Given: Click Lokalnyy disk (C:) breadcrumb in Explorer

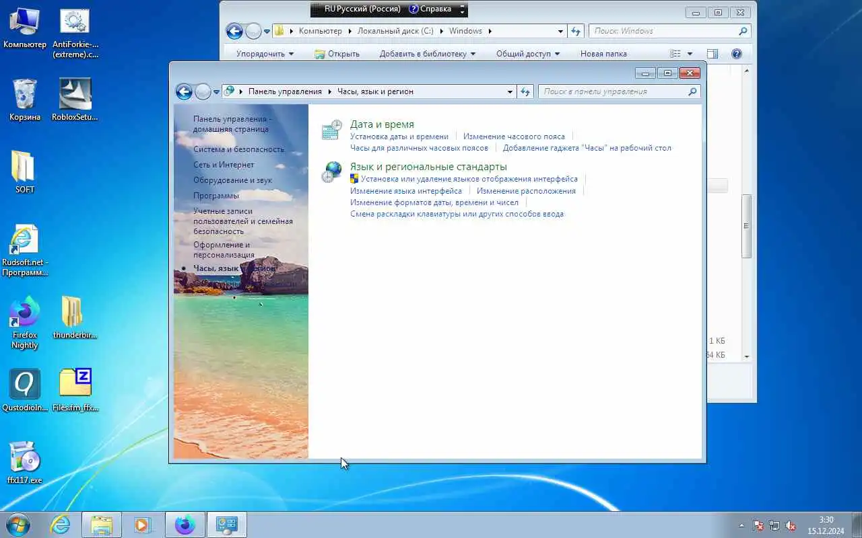Looking at the screenshot, I should tap(395, 31).
